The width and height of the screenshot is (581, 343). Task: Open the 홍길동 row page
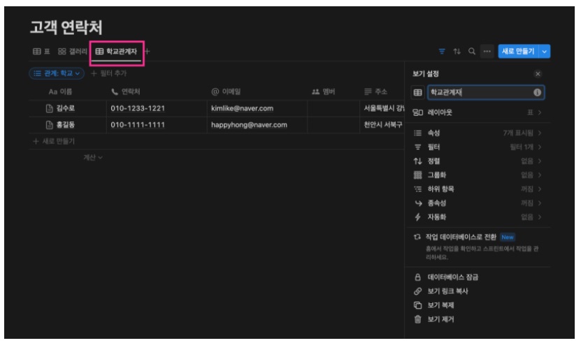66,125
